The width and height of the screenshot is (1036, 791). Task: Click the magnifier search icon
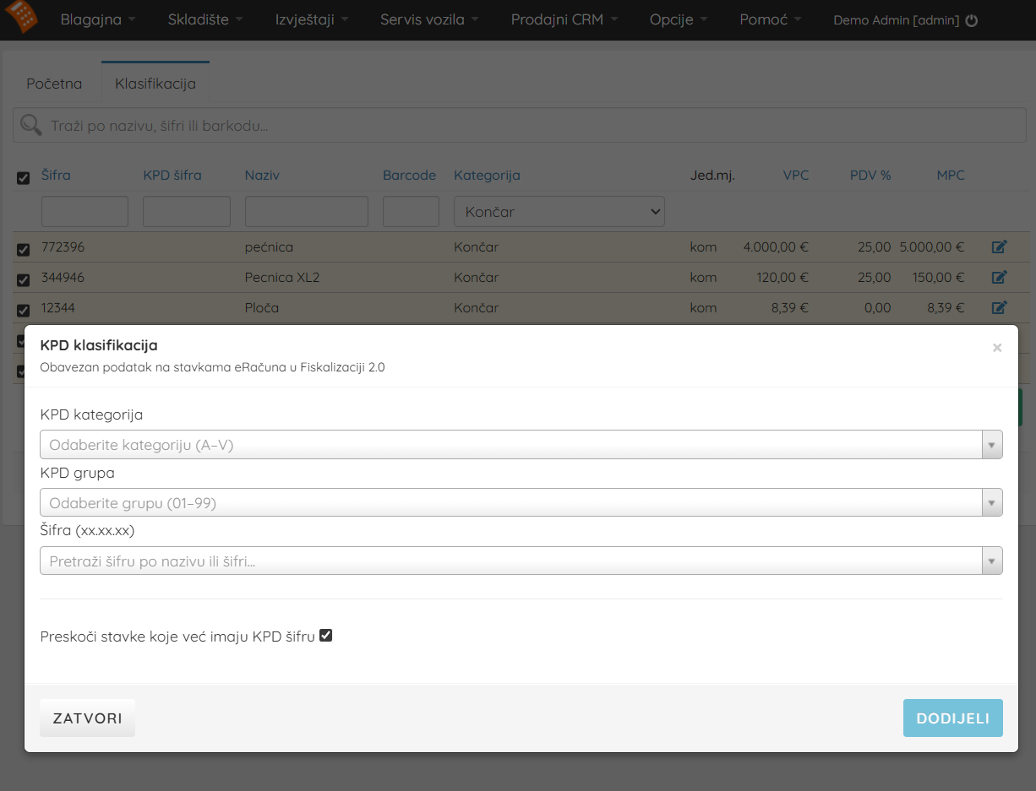point(31,126)
